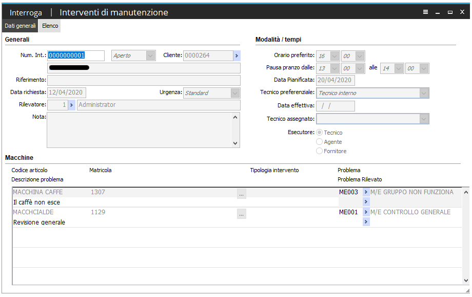Select the MACCHINA CAFFE article cell
This screenshot has width=472, height=297.
point(38,192)
